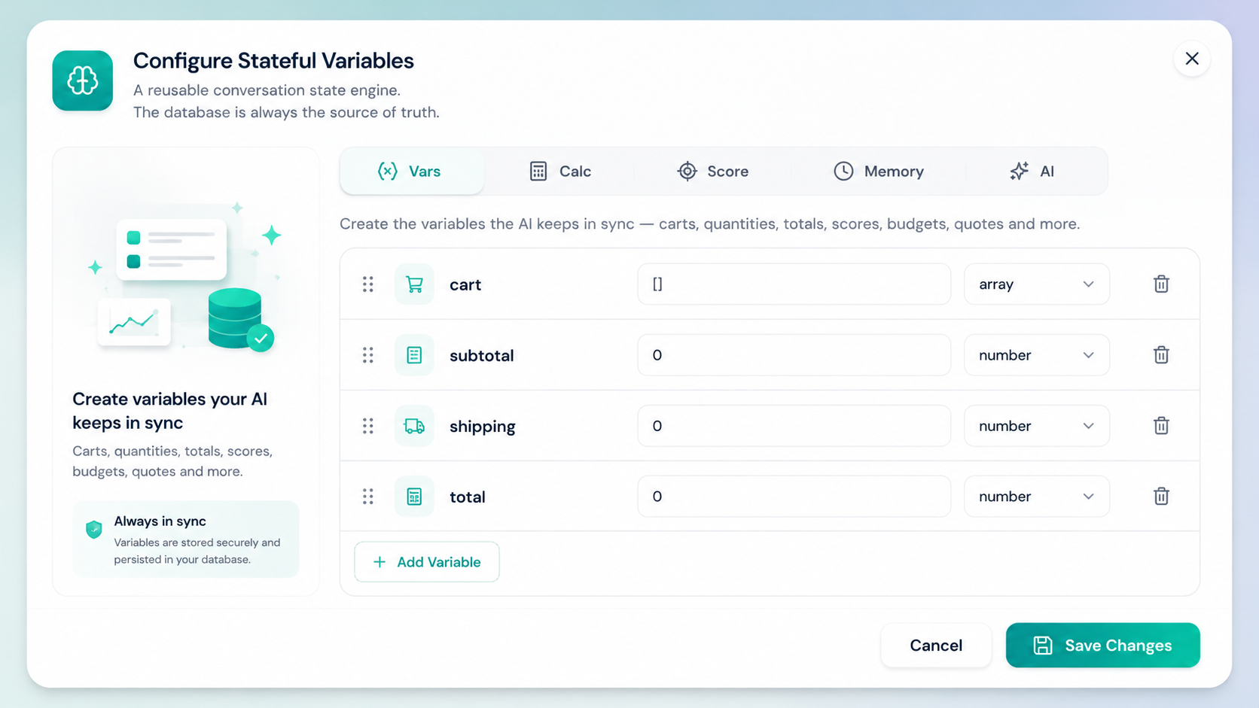Open the Calc tab
1259x708 pixels.
[x=560, y=172]
